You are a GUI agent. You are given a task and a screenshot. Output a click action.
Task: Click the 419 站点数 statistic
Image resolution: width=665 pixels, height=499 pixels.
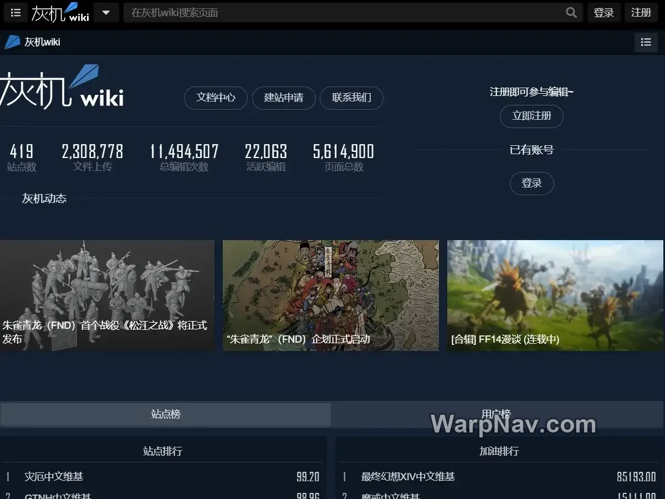(x=22, y=157)
